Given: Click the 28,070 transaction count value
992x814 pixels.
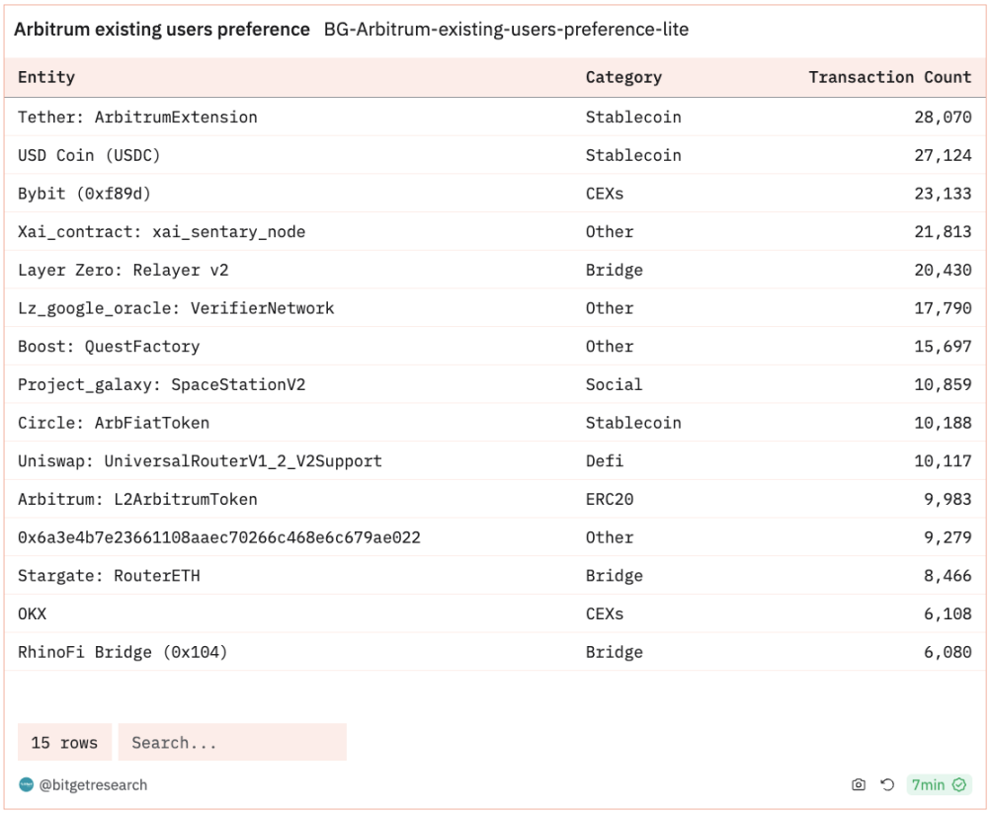Looking at the screenshot, I should [943, 117].
